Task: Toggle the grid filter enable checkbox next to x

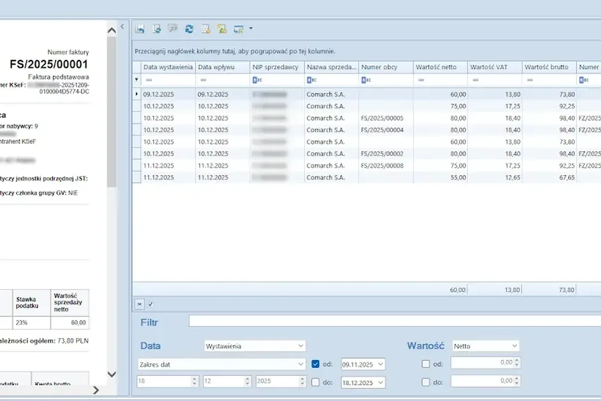Action: coord(151,304)
